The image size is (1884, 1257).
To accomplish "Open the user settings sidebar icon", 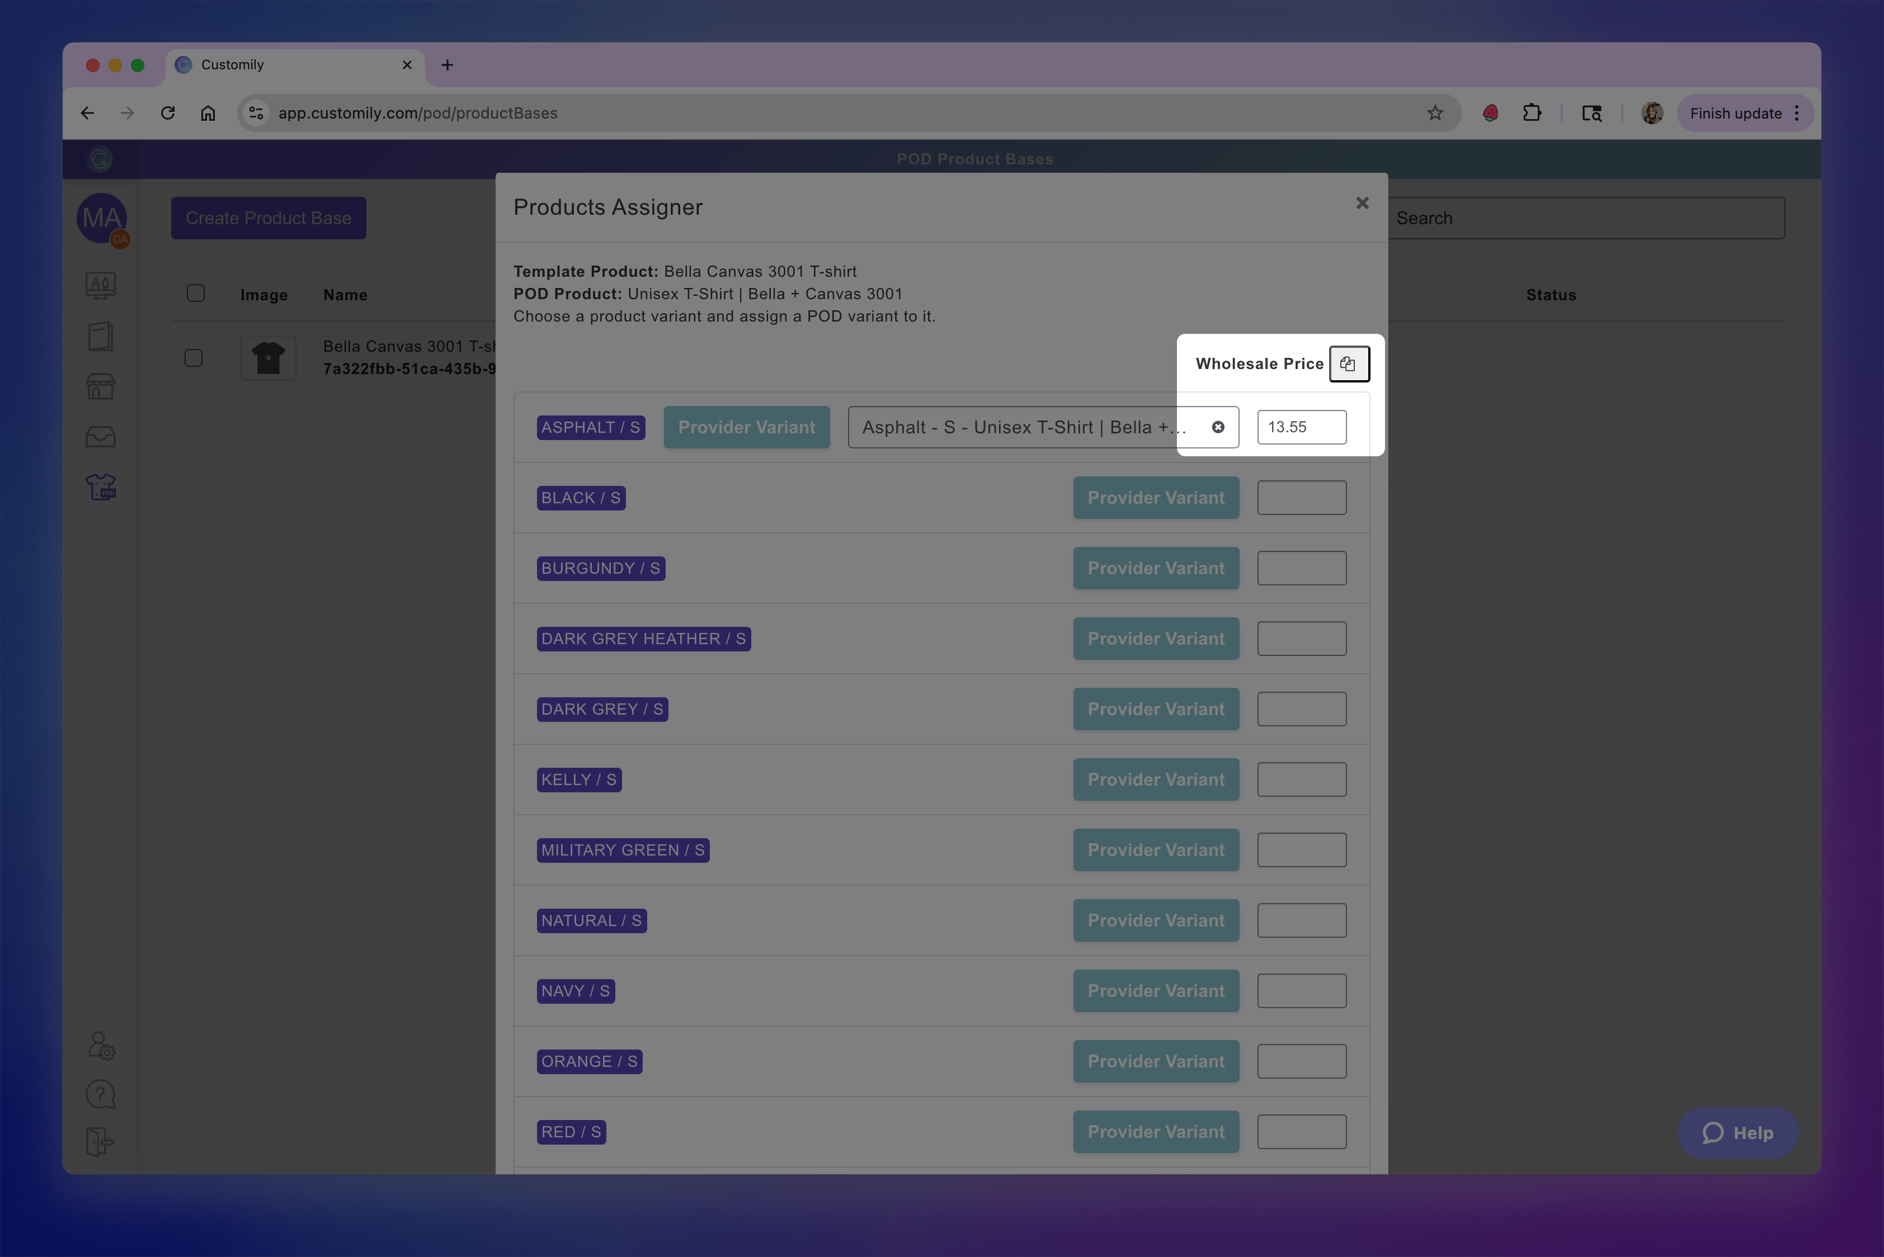I will click(101, 1046).
